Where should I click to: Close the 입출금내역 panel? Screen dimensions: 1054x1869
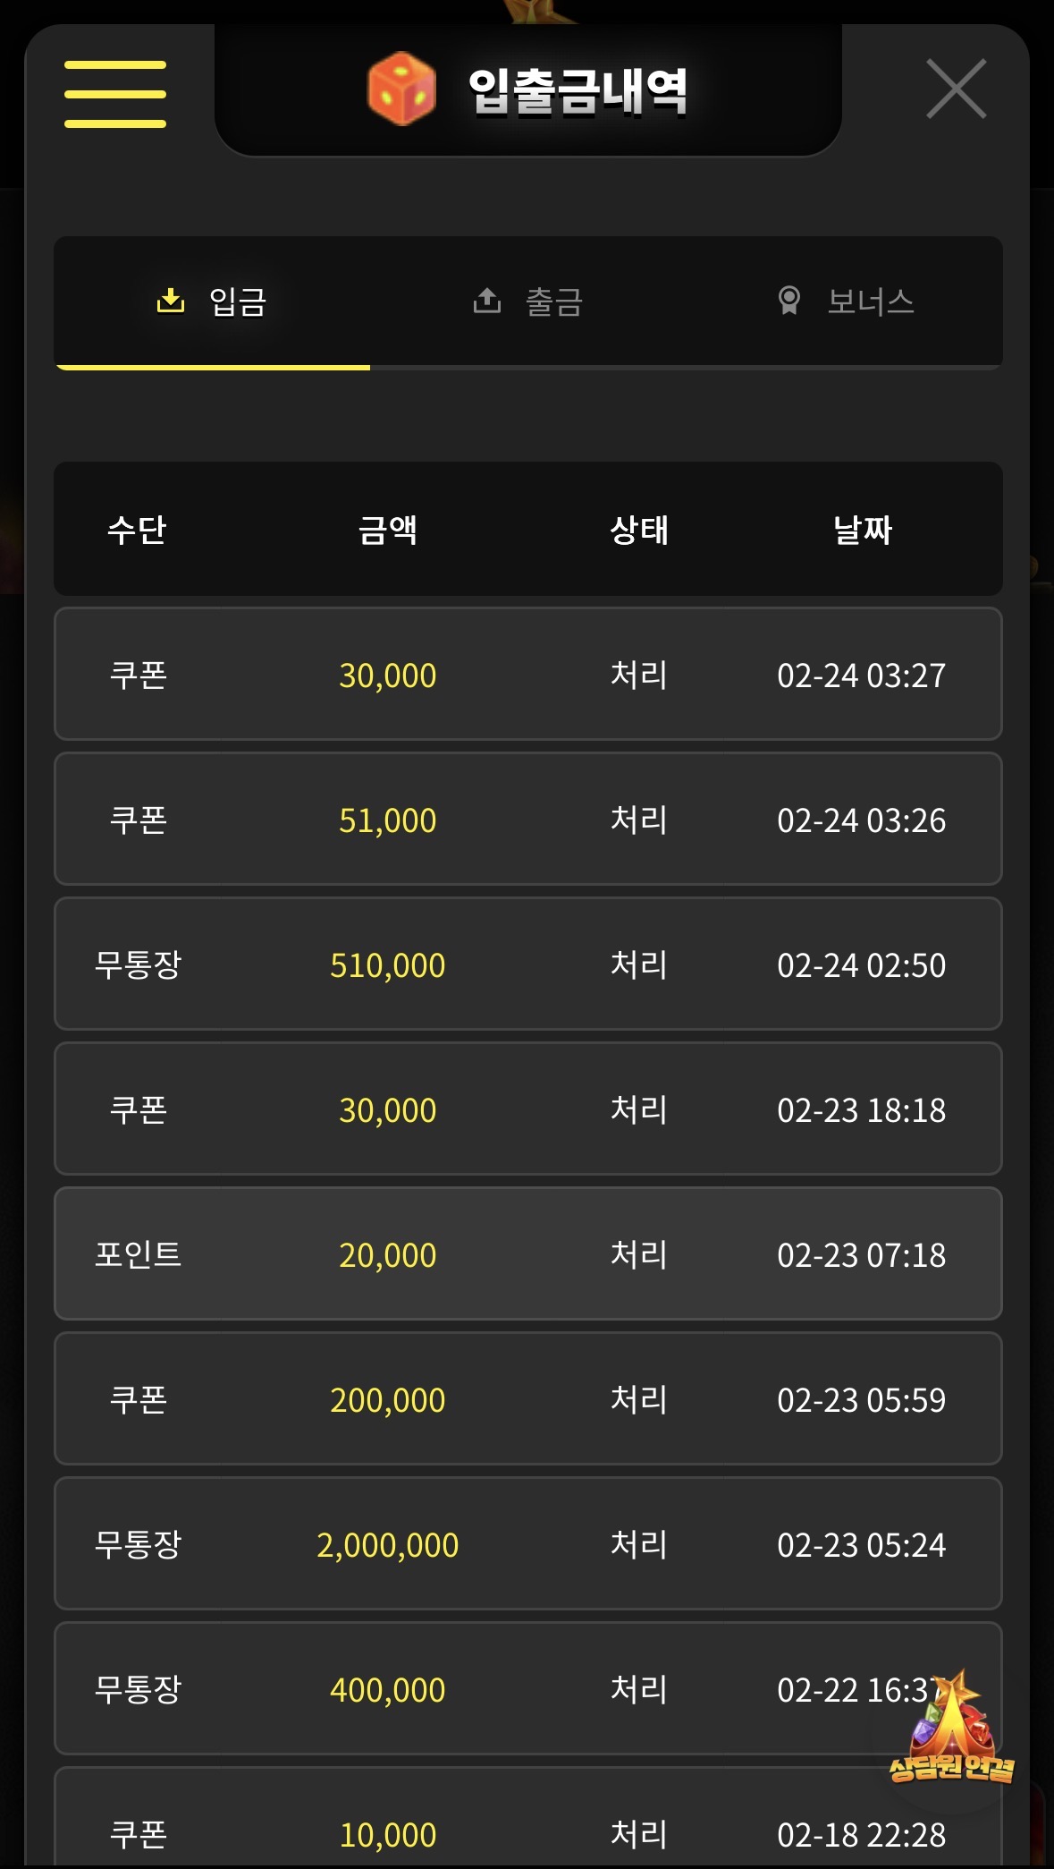[x=956, y=89]
